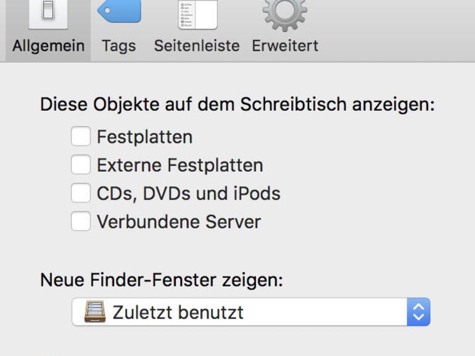Click the CDs, DVDs und iPods text
Image resolution: width=475 pixels, height=356 pixels.
pyautogui.click(x=188, y=193)
